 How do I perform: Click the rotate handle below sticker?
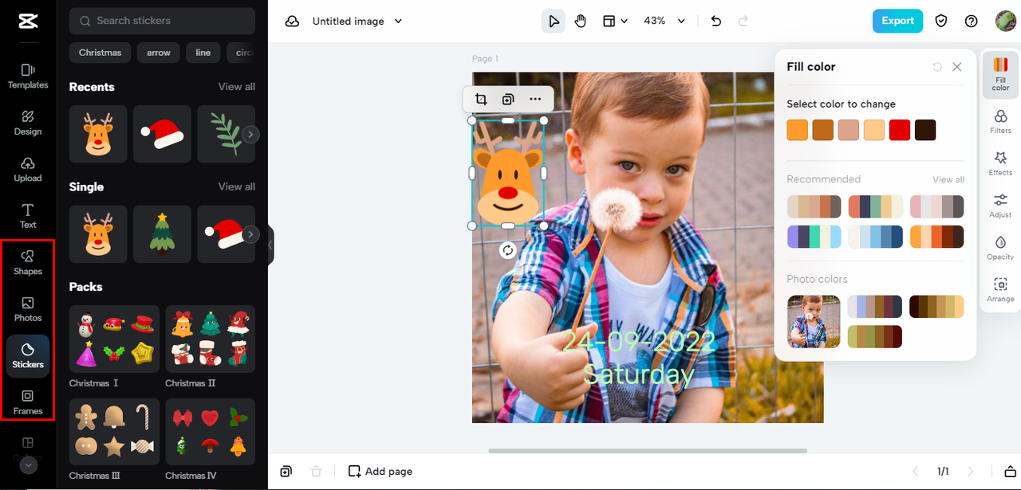508,250
